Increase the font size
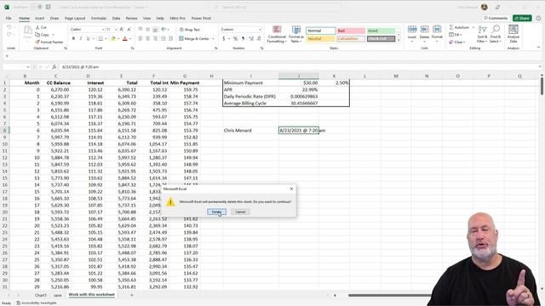Viewport: 545px width, 306px height. [x=122, y=30]
